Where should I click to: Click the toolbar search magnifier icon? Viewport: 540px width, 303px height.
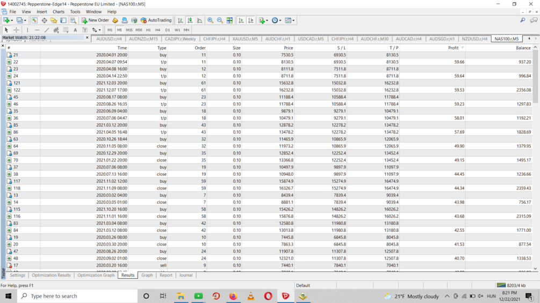point(522,20)
